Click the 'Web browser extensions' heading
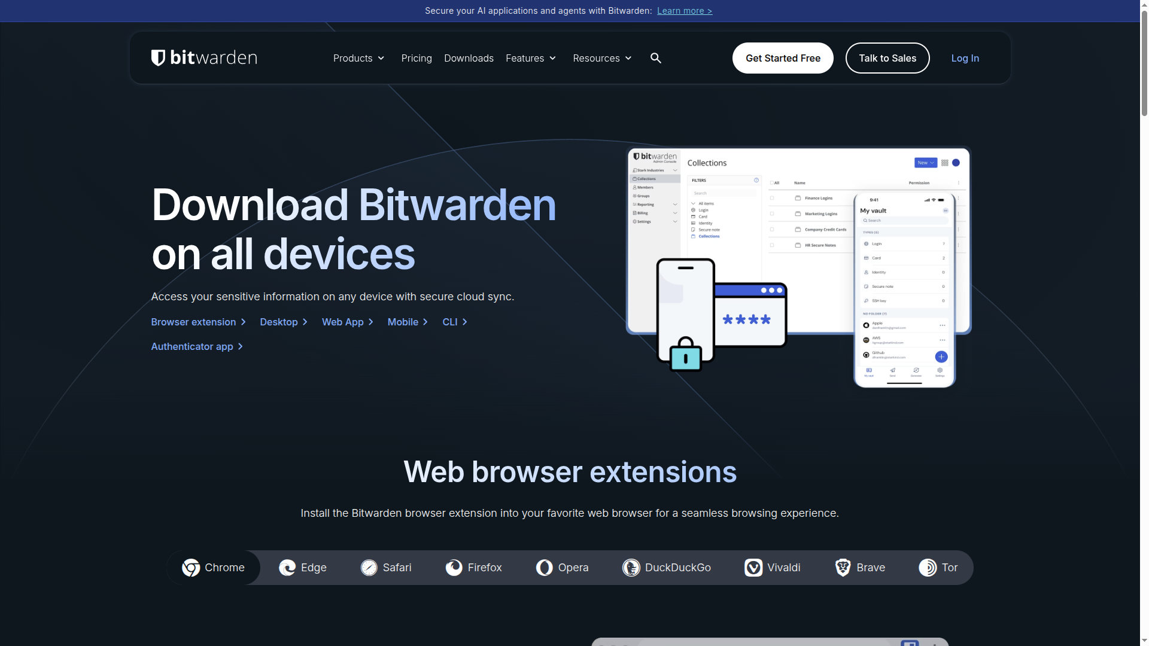 pyautogui.click(x=570, y=472)
